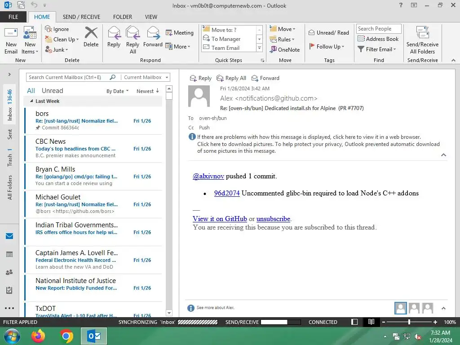Open the Clean Up dropdown
460x345 pixels.
tap(62, 40)
